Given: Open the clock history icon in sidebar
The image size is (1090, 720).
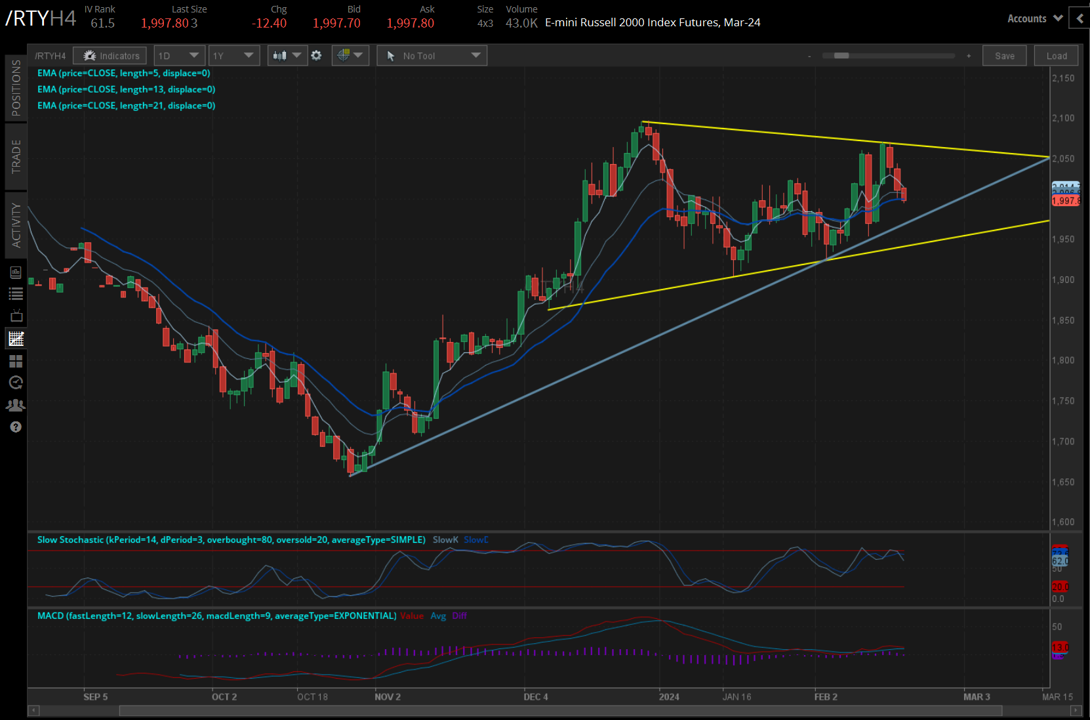Looking at the screenshot, I should coord(16,383).
